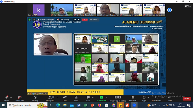Viewport: 193px width, 108px height.
Task: Open the Q&A panel
Action: tap(65, 98)
